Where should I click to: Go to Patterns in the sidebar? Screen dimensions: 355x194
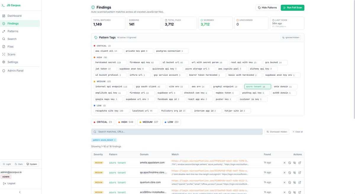pos(20,31)
